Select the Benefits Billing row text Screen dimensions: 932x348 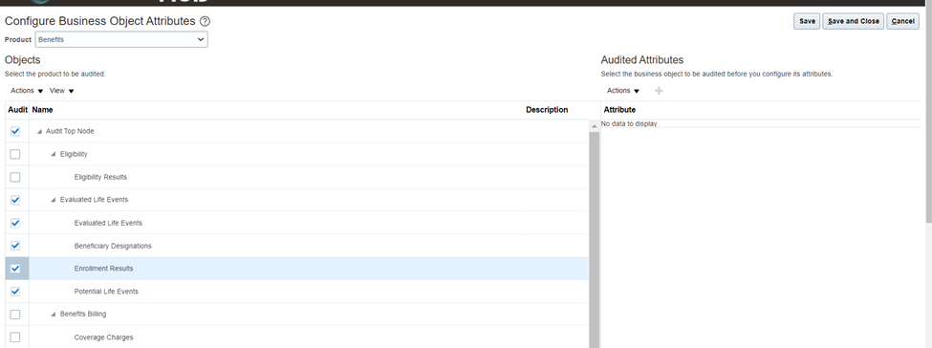click(83, 315)
